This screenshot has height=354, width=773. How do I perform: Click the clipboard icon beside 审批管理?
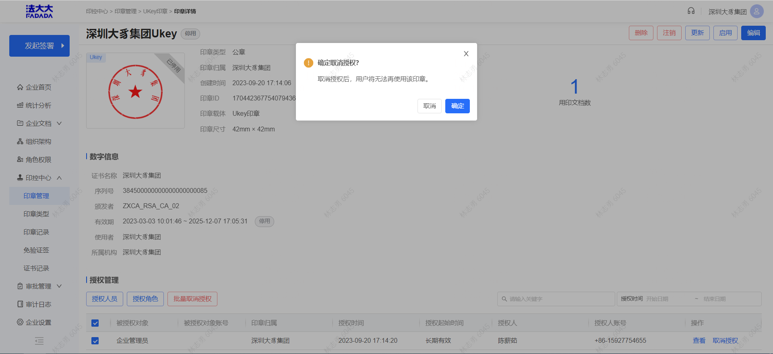tap(20, 286)
